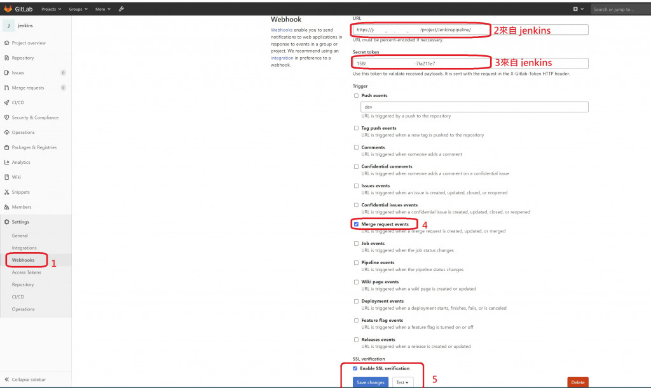Image resolution: width=651 pixels, height=388 pixels.
Task: Enable the Tag push events checkbox
Action: [356, 128]
